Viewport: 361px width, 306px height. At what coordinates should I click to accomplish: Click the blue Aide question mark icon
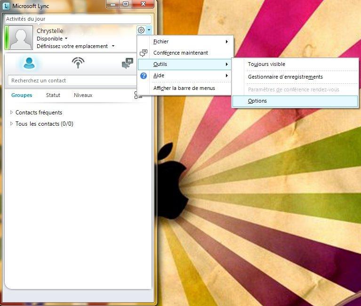click(x=144, y=75)
